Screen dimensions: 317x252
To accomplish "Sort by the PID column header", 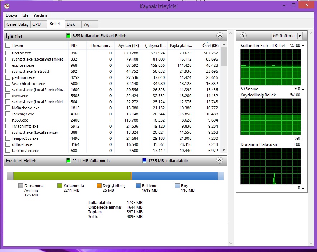I will (x=77, y=46).
